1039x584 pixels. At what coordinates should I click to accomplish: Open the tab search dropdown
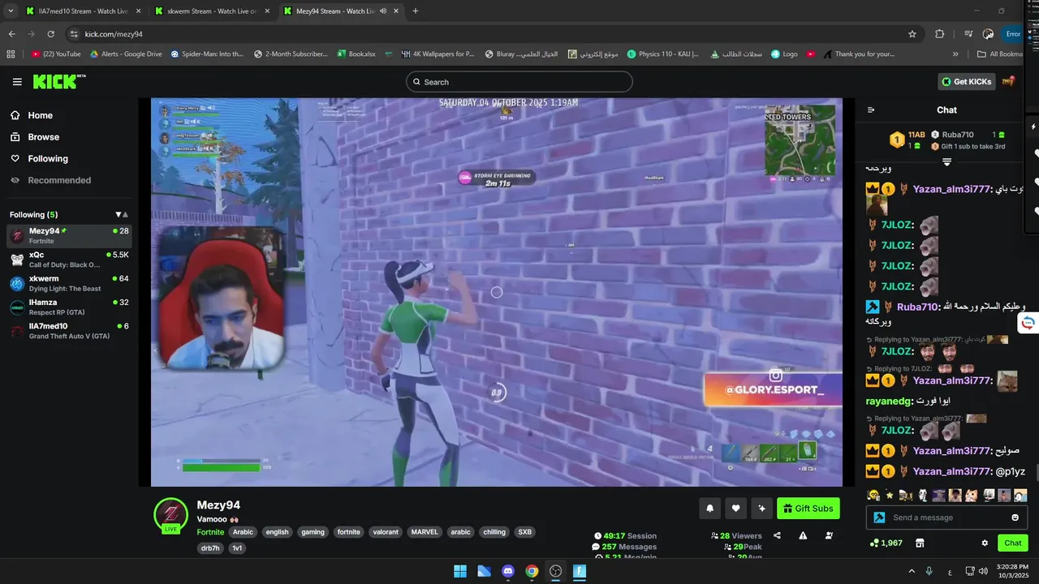11,11
